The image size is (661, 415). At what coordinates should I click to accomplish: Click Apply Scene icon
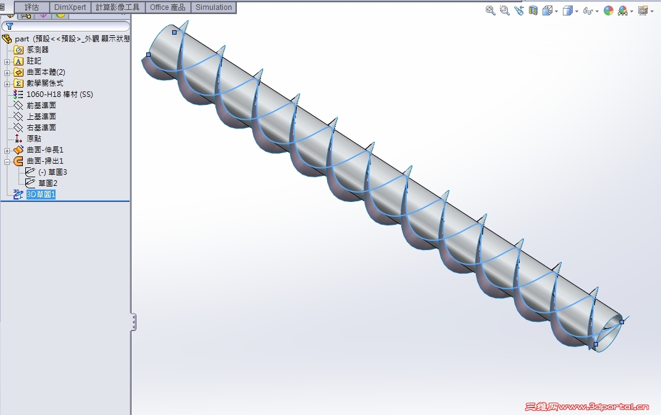click(x=623, y=11)
